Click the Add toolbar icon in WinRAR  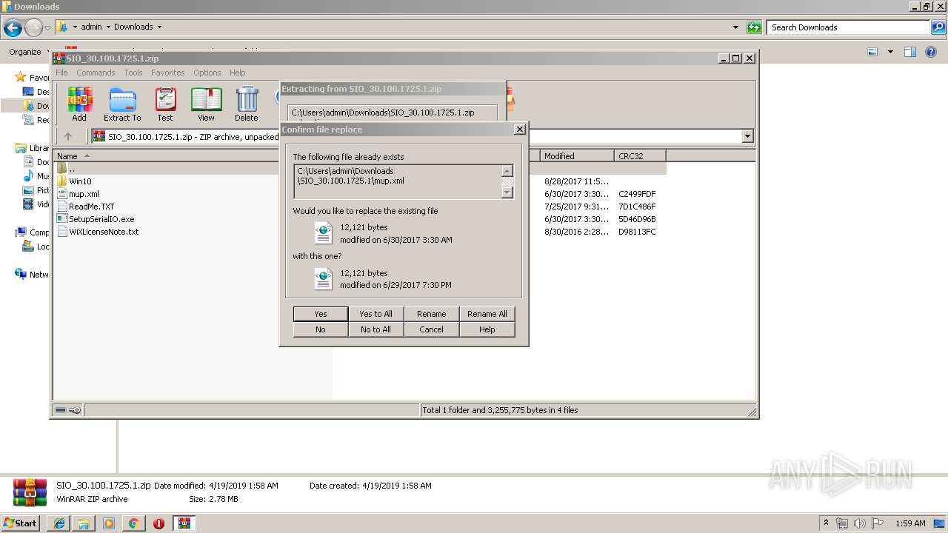79,104
